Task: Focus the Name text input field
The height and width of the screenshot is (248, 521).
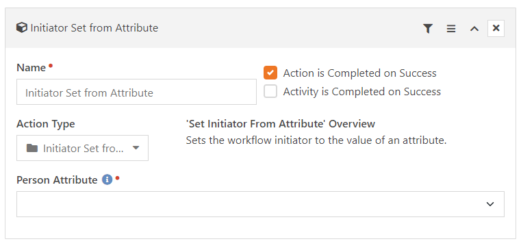Action: pos(136,92)
